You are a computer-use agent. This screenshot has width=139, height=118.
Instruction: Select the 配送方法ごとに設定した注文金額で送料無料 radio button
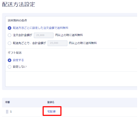pos(10,28)
